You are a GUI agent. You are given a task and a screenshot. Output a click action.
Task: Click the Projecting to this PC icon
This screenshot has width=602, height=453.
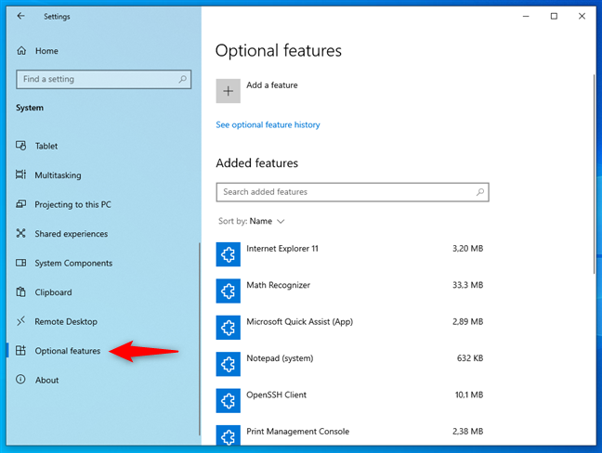point(20,204)
